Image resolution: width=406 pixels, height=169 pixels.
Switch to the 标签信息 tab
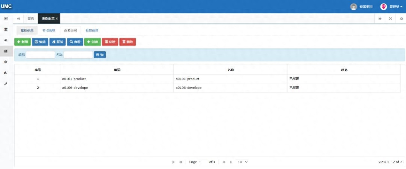click(92, 31)
